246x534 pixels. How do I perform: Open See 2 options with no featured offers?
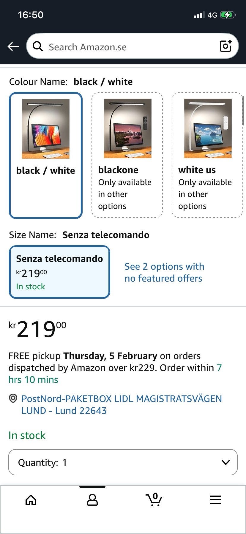(164, 272)
